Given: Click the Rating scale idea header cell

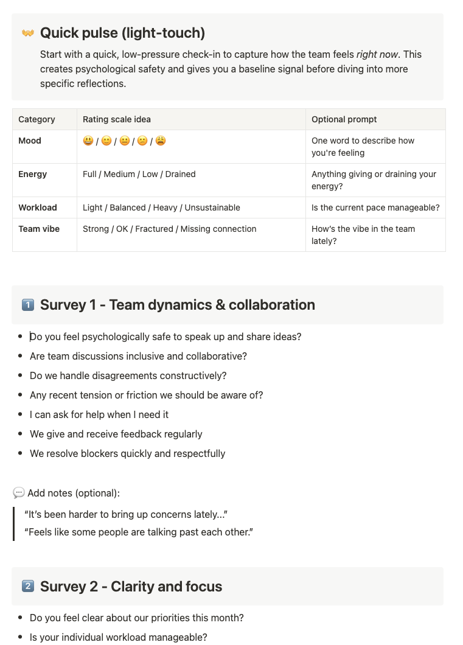Looking at the screenshot, I should click(x=191, y=119).
